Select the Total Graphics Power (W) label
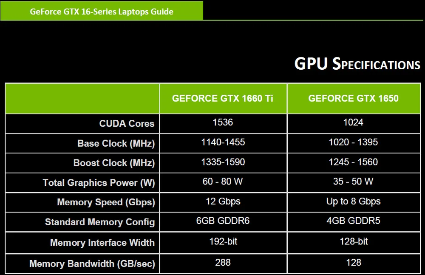Viewport: 425px width, 275px height. [x=99, y=182]
